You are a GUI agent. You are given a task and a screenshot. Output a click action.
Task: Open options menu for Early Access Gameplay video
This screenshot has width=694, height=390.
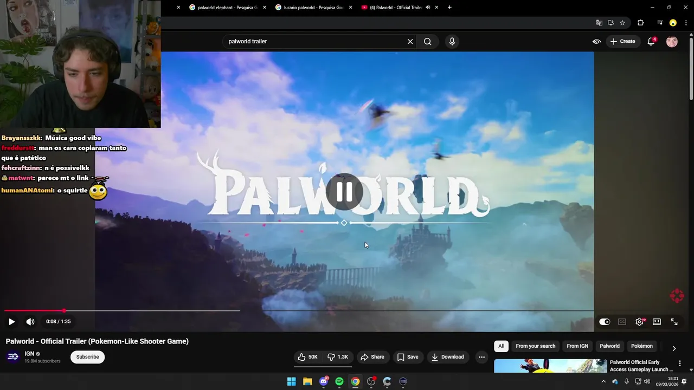click(680, 363)
